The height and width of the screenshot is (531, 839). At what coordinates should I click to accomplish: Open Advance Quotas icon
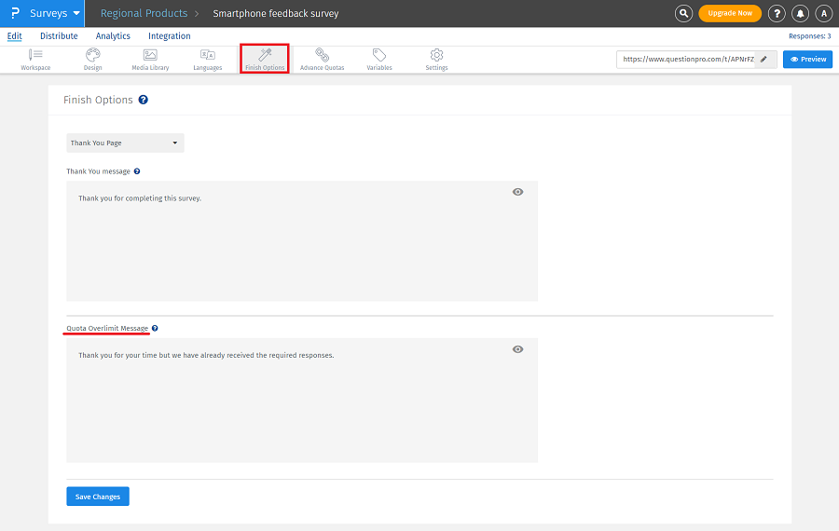(x=322, y=59)
